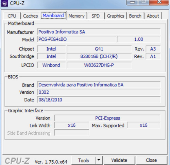Switch to the CPU tab
Screen dimensions: 170x165
pyautogui.click(x=12, y=16)
